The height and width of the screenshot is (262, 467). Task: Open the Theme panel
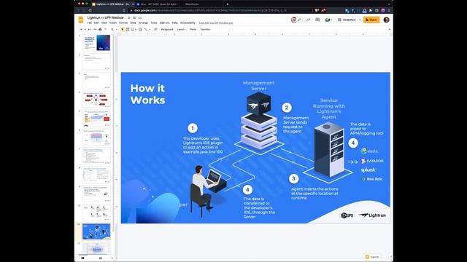[193, 29]
